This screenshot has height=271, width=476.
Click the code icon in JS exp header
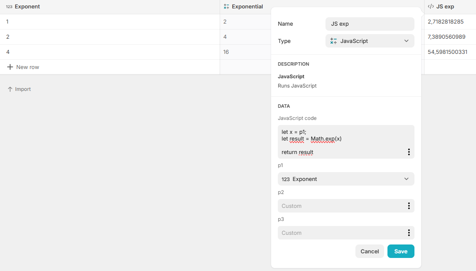pyautogui.click(x=431, y=7)
